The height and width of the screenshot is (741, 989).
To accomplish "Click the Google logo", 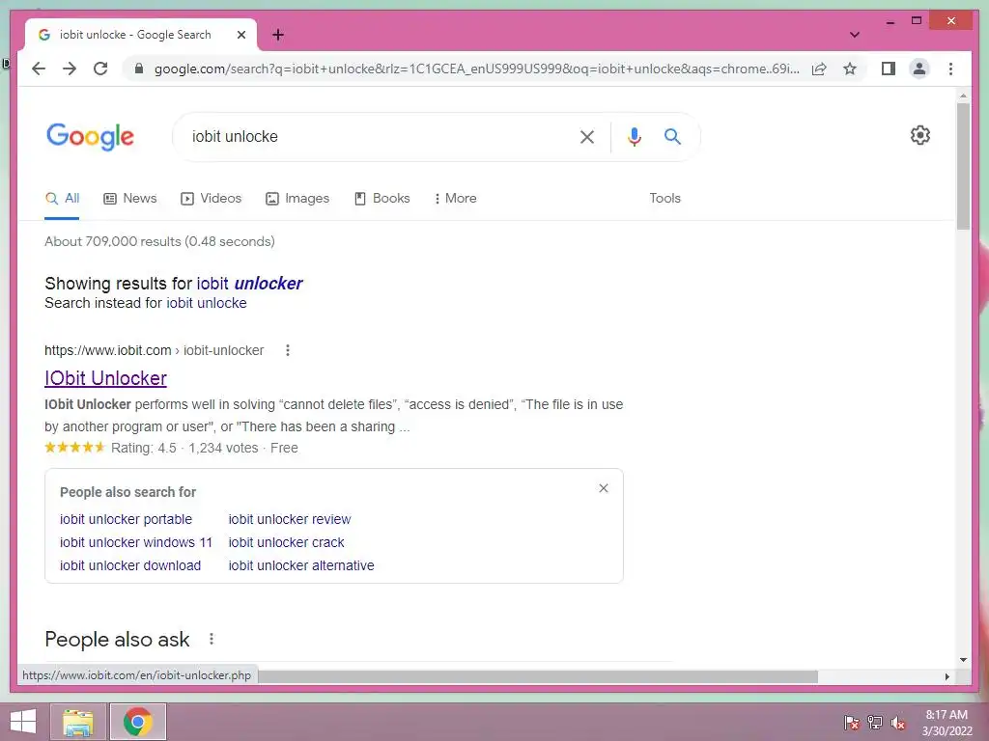I will coord(90,137).
